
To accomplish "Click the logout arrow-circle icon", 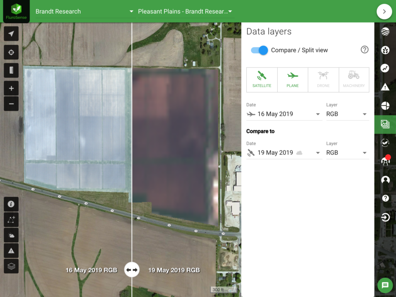I will [385, 217].
